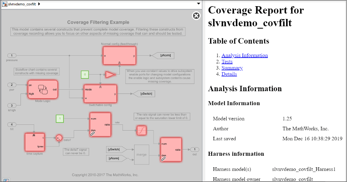Select the out outport 1

(195, 150)
